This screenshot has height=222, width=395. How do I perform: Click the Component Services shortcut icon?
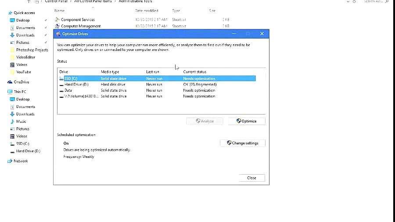pyautogui.click(x=57, y=19)
